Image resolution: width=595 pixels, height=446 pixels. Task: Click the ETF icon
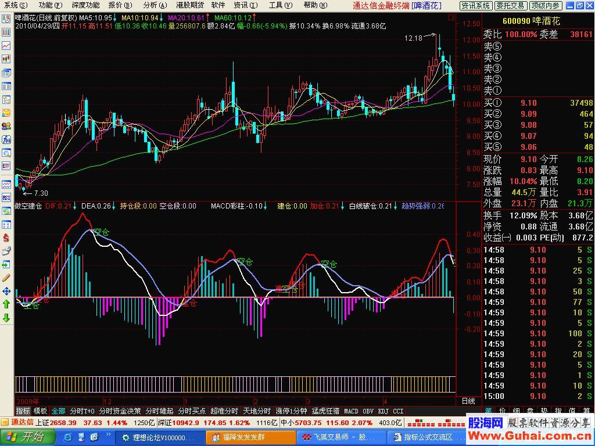point(6,166)
